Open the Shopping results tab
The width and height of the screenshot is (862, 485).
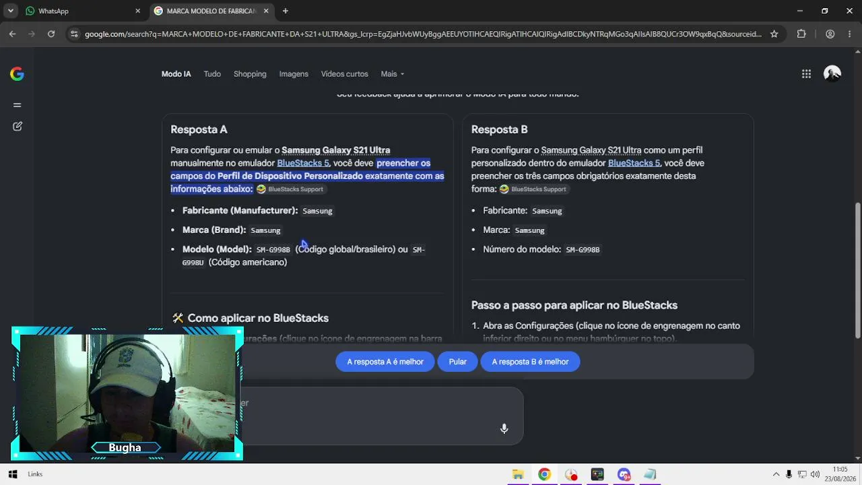(250, 74)
